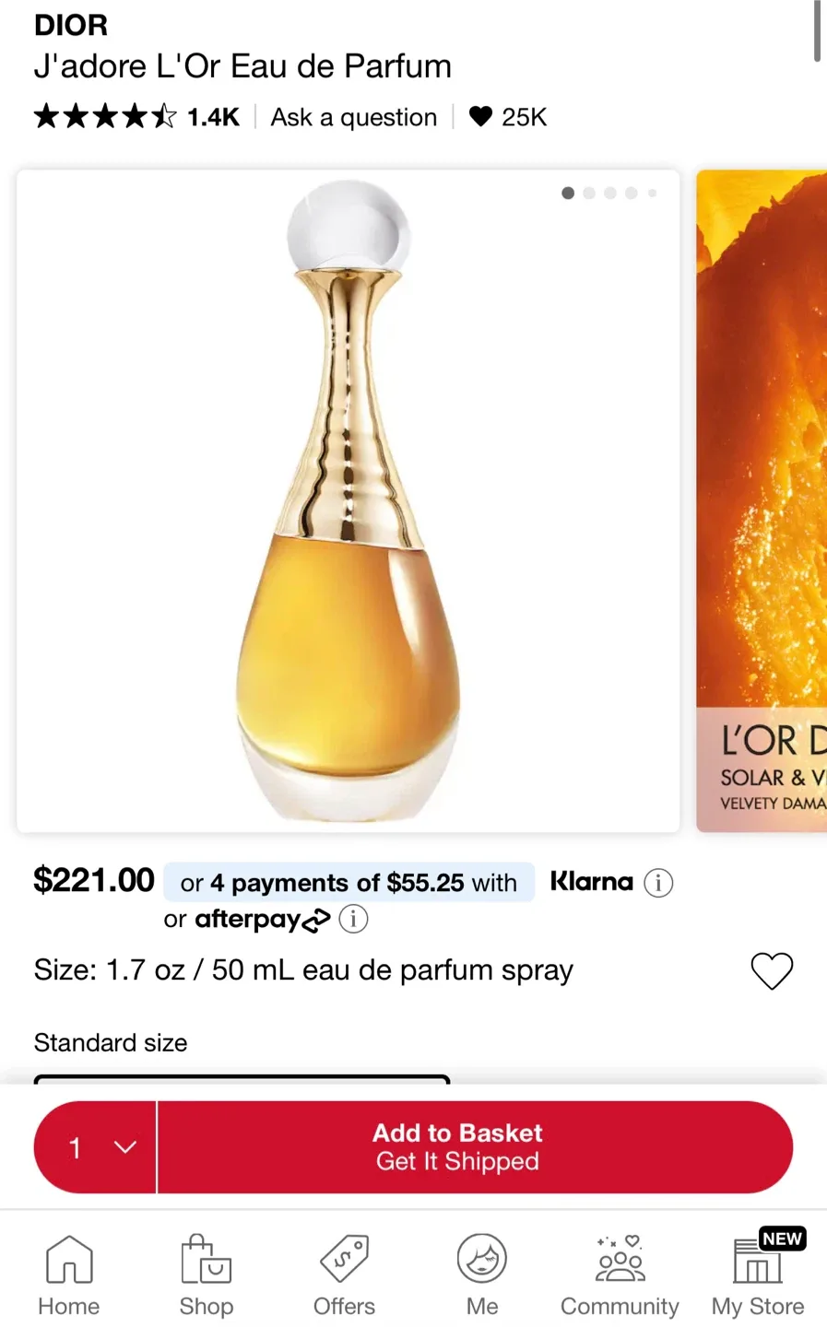Select the second image carousel dot
Screen dimensions: 827x1327
pyautogui.click(x=589, y=194)
